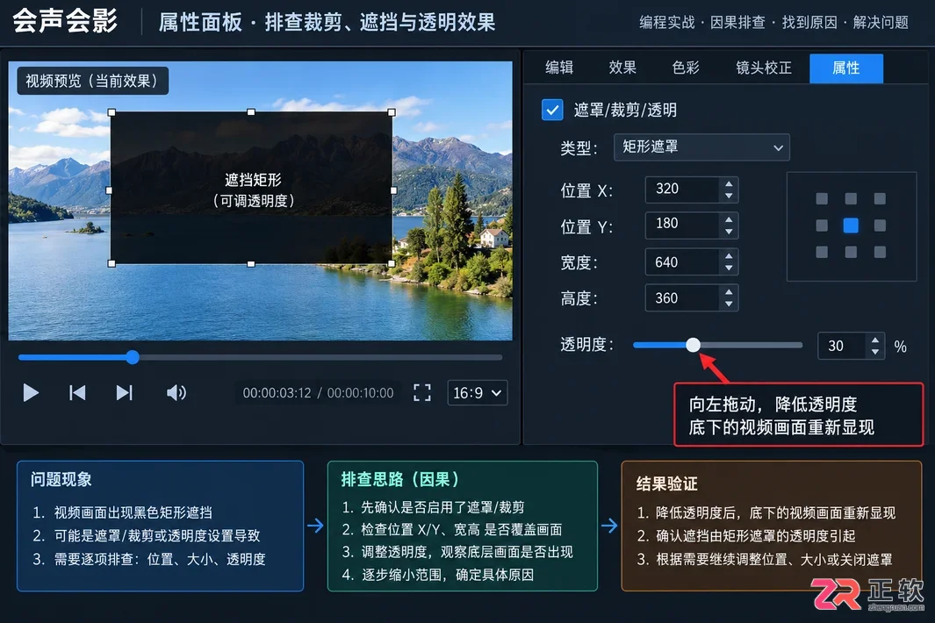Click the timecode 00:00:03:12 display
The height and width of the screenshot is (623, 935).
click(277, 393)
